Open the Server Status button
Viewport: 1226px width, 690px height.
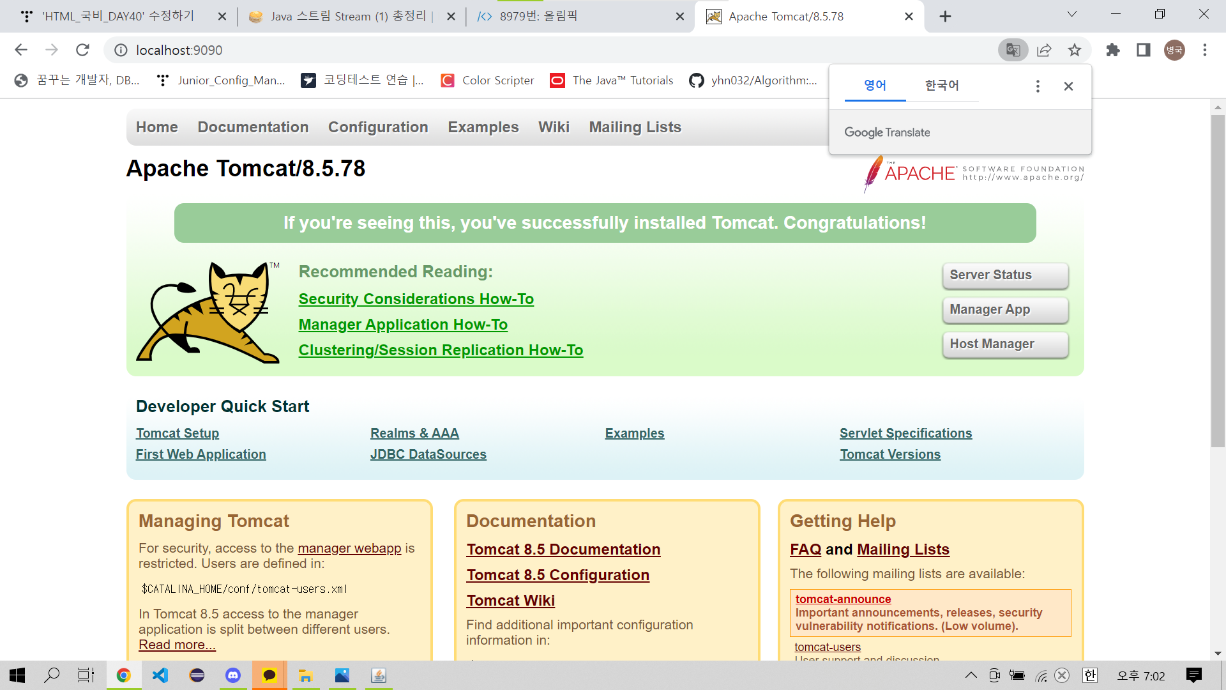1005,275
